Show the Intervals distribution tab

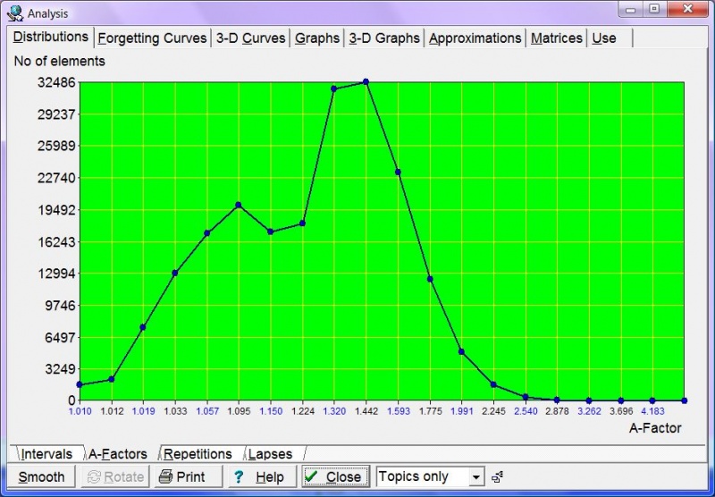pos(46,454)
